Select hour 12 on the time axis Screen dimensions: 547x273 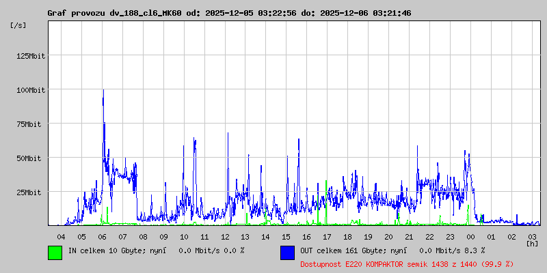click(x=225, y=236)
